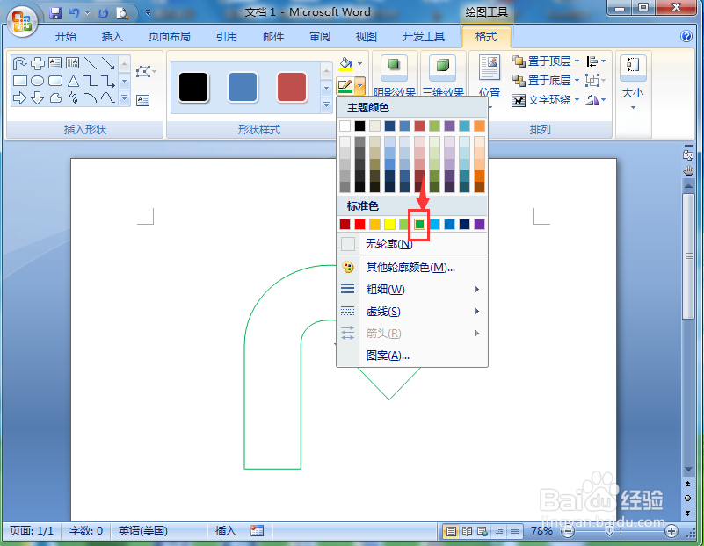Image resolution: width=704 pixels, height=546 pixels.
Task: Select standard yellow color swatch
Action: click(x=389, y=224)
